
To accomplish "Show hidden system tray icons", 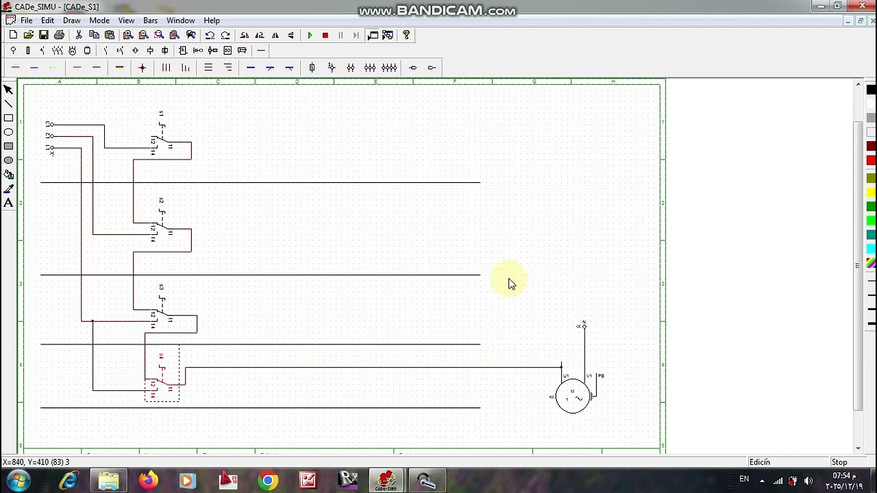I will click(762, 481).
